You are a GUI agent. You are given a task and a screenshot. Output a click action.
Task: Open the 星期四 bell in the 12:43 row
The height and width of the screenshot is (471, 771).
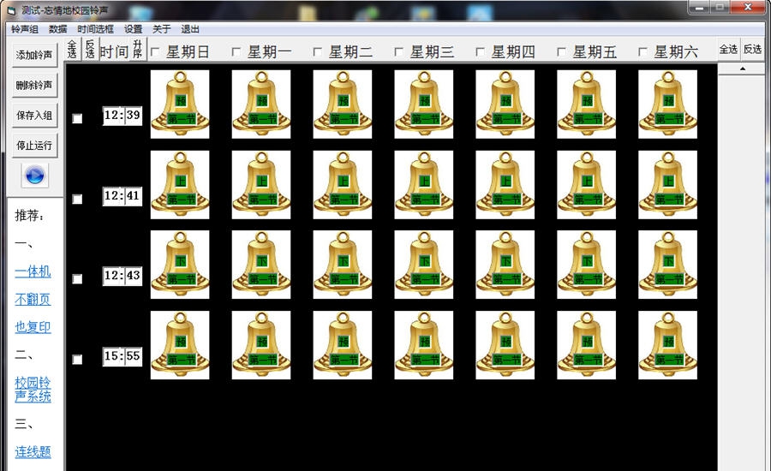point(505,265)
